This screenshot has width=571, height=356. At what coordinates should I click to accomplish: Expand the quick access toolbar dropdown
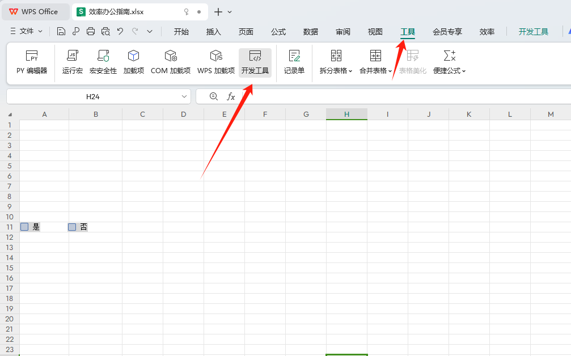pos(150,32)
